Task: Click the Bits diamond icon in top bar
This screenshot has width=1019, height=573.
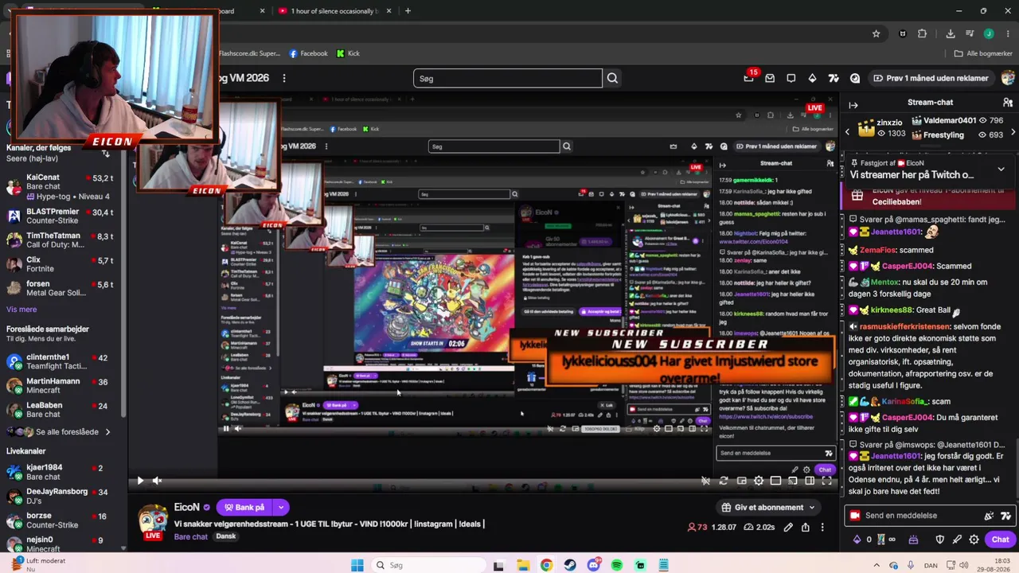Action: coord(812,78)
